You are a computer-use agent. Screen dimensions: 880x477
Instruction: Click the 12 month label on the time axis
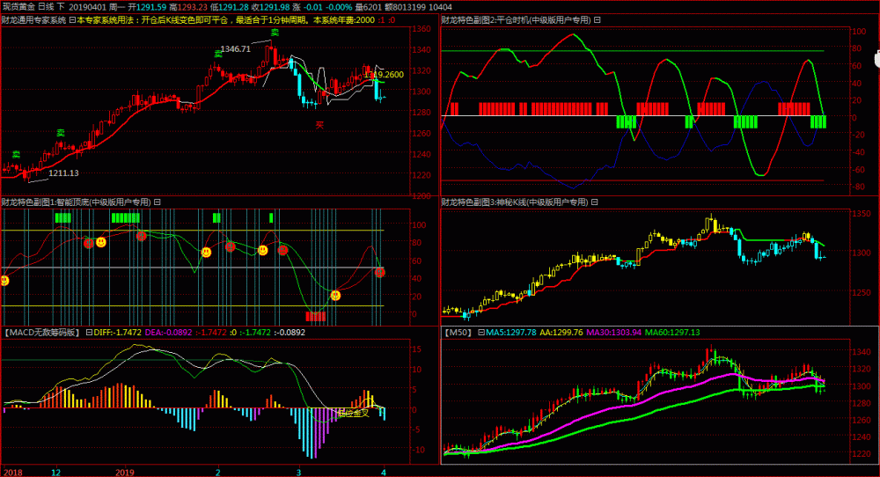56,472
